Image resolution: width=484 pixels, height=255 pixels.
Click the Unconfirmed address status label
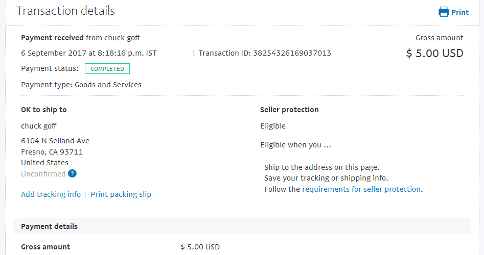pyautogui.click(x=43, y=174)
